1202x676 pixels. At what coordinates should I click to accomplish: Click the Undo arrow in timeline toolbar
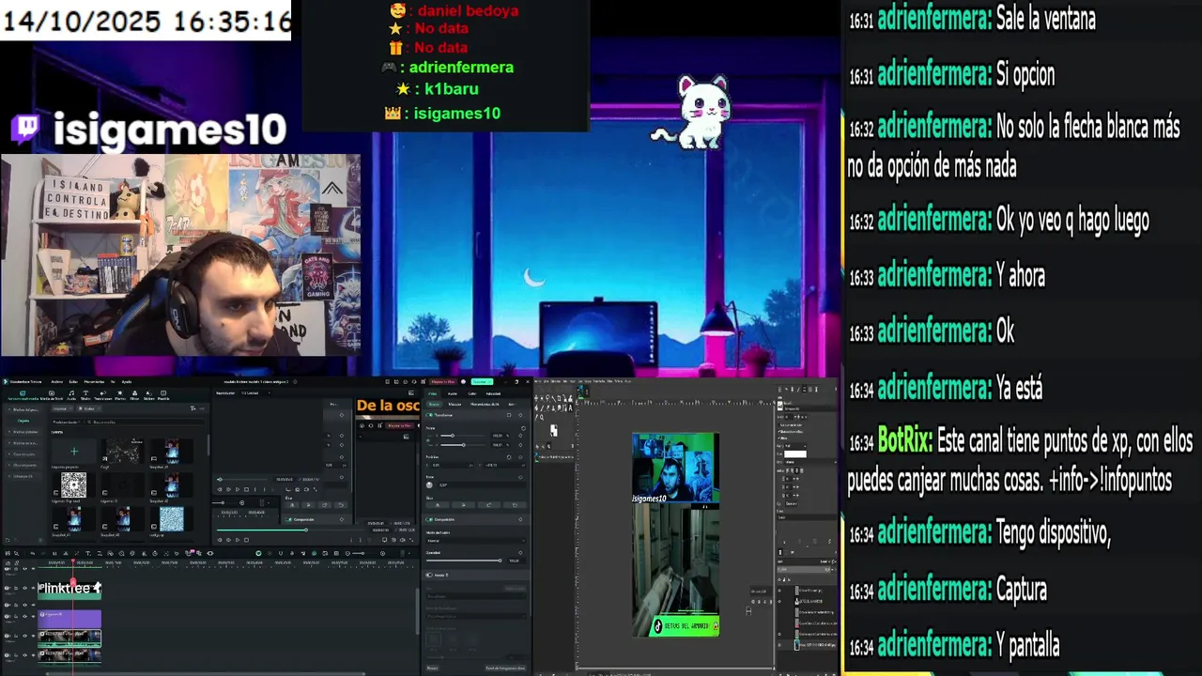point(32,553)
